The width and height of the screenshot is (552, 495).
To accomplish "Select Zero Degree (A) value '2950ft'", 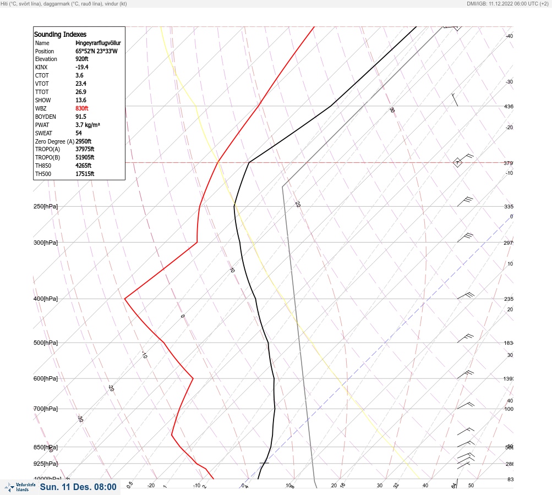I will tap(84, 141).
